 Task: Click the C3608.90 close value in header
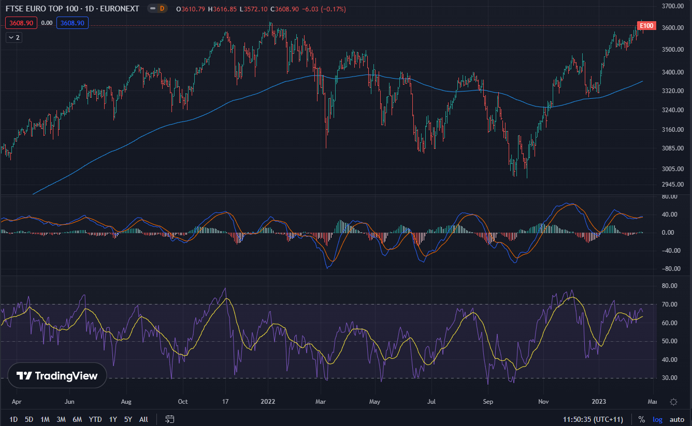pyautogui.click(x=284, y=9)
